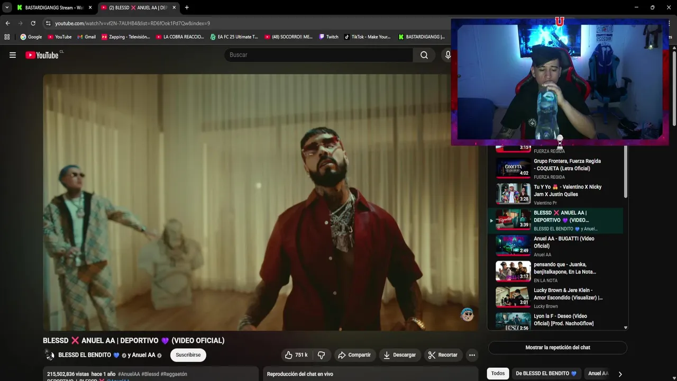This screenshot has width=677, height=381.
Task: Dislike the video
Action: (x=321, y=355)
